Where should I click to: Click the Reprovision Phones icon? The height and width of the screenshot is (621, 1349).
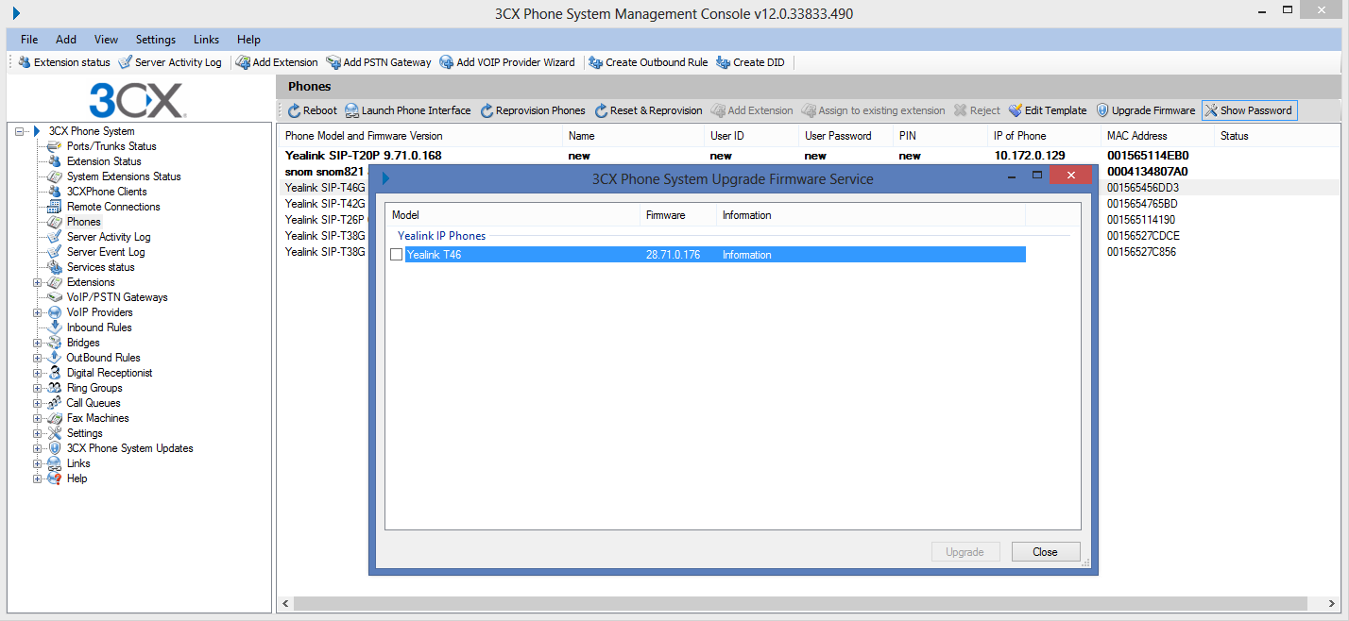tap(487, 110)
